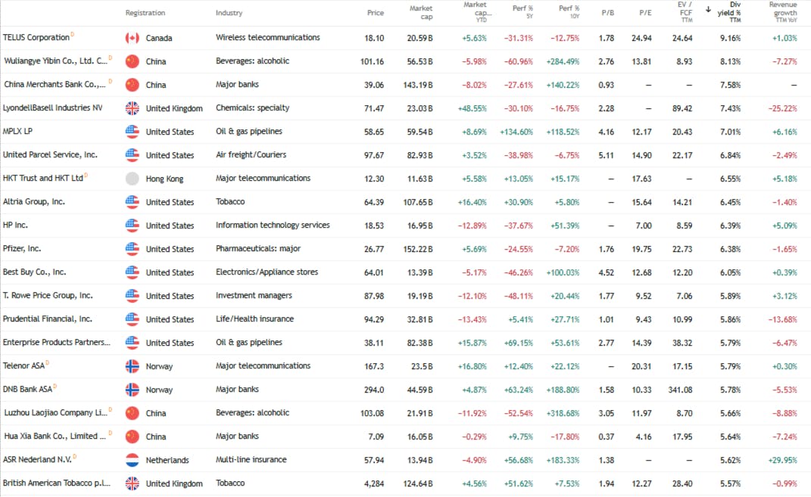Click the China flag in Wuliangye Yibin row

coord(133,61)
